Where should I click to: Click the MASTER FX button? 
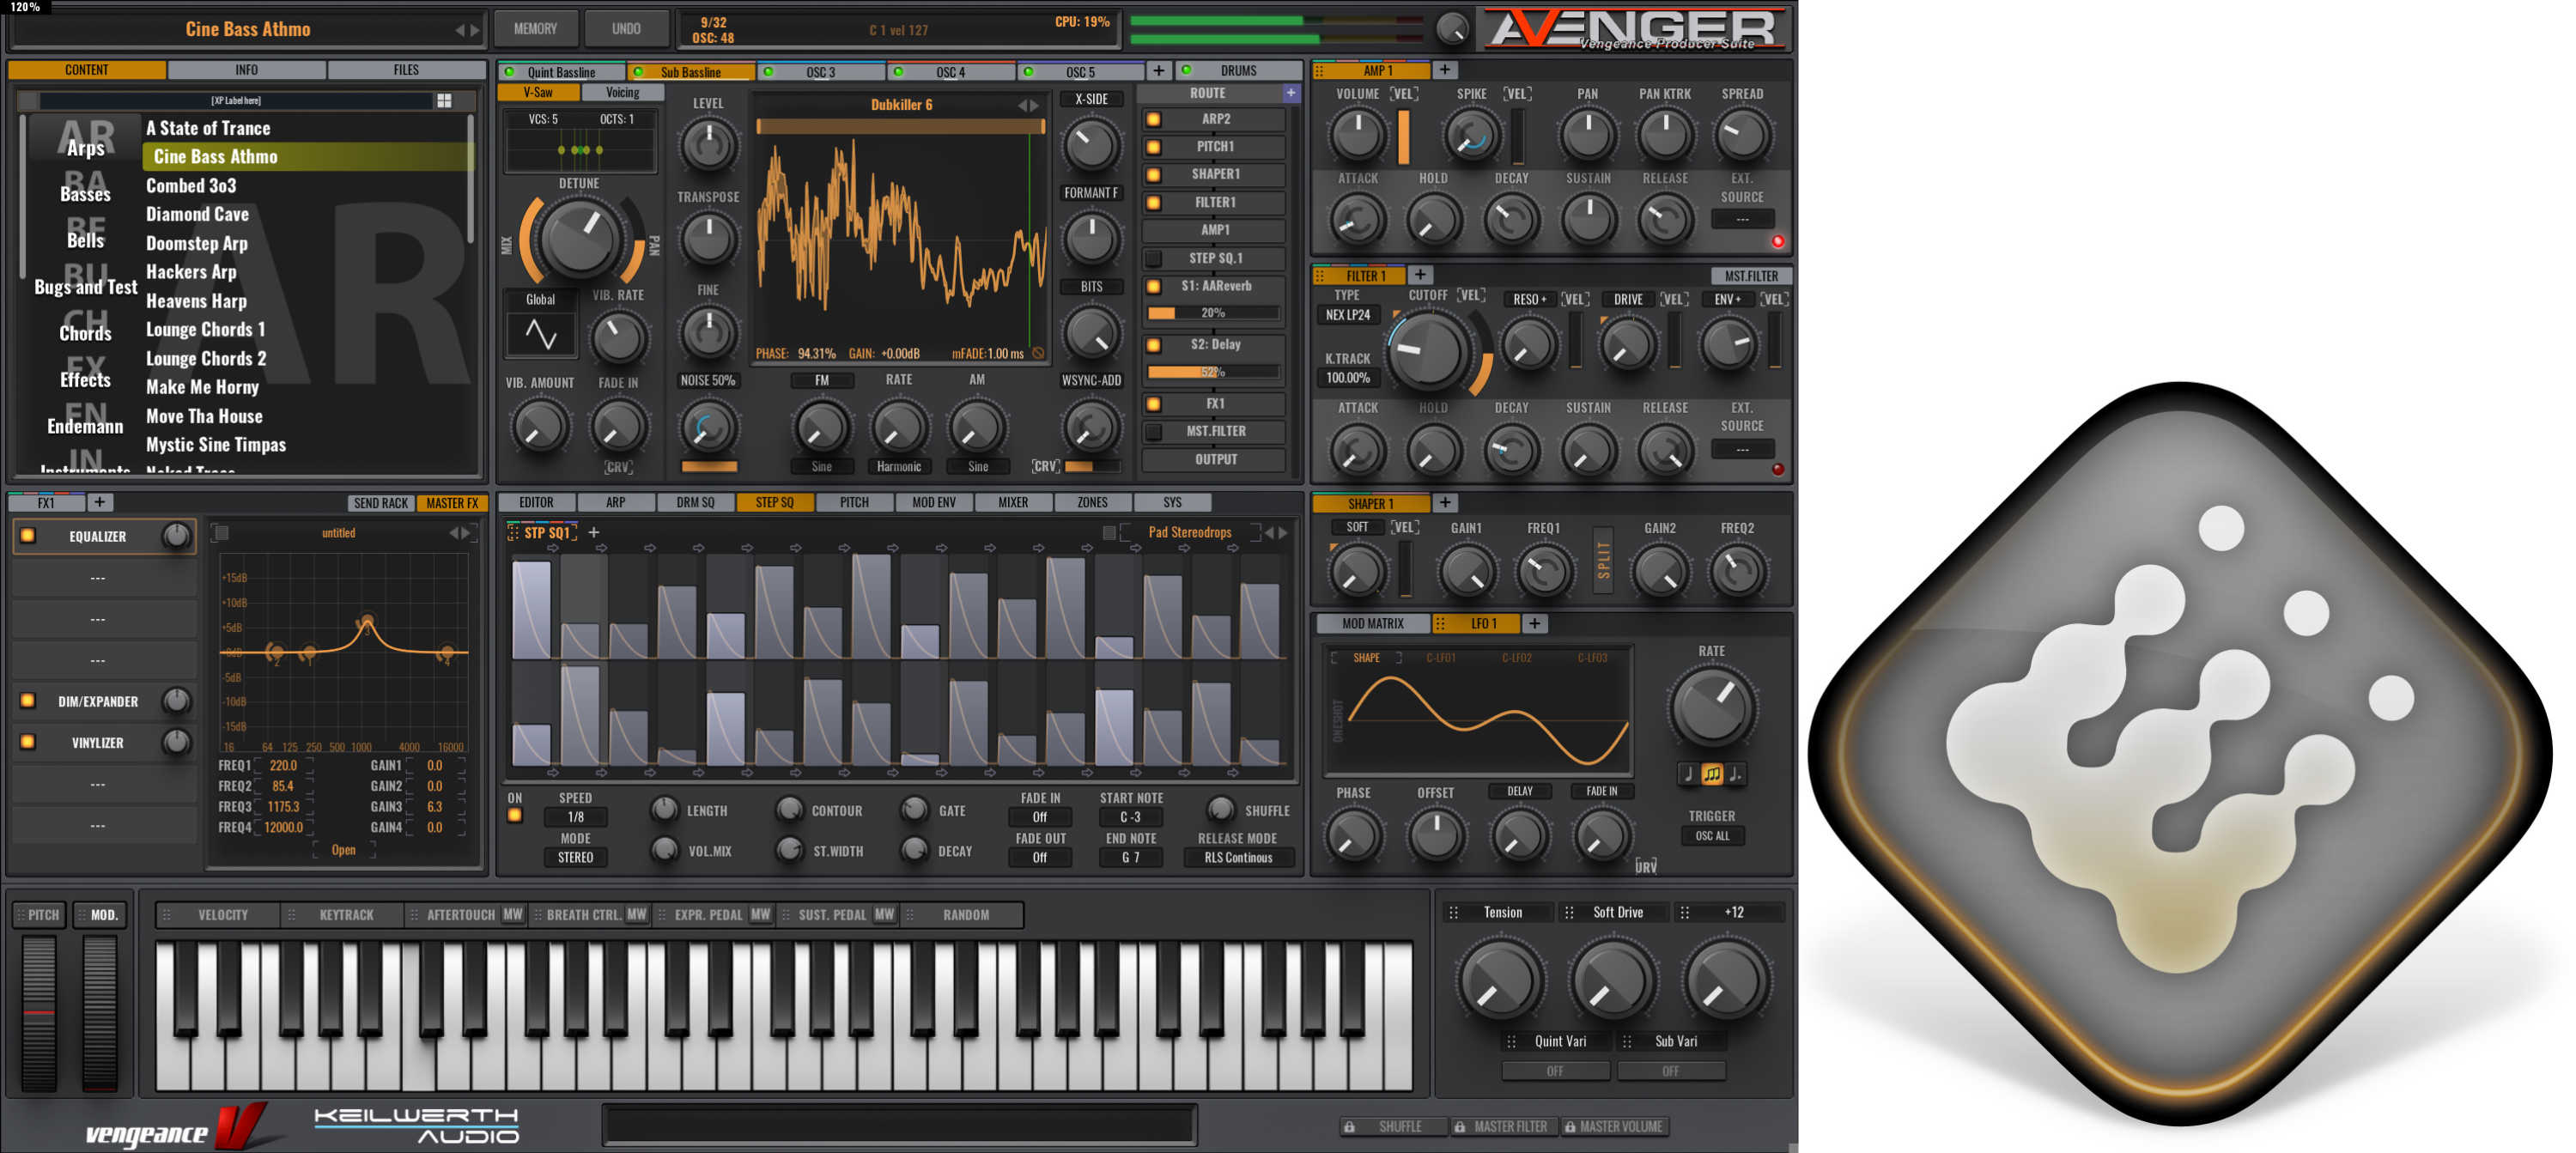pos(452,502)
